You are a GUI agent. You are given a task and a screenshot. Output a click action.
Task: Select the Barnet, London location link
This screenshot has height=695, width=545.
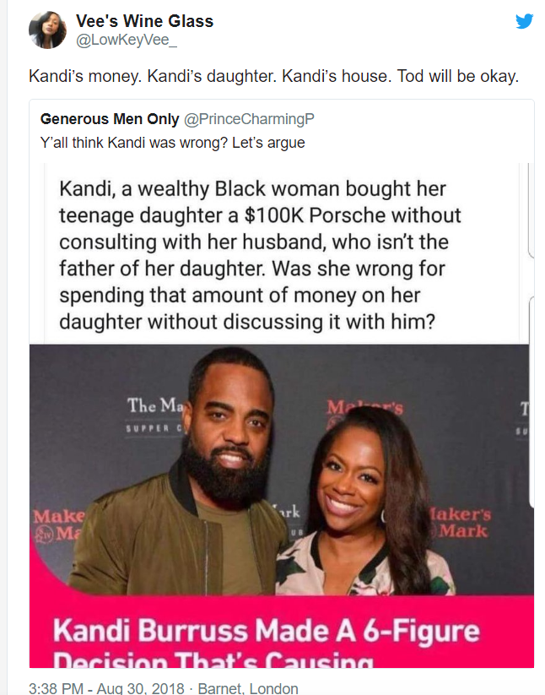tap(248, 688)
